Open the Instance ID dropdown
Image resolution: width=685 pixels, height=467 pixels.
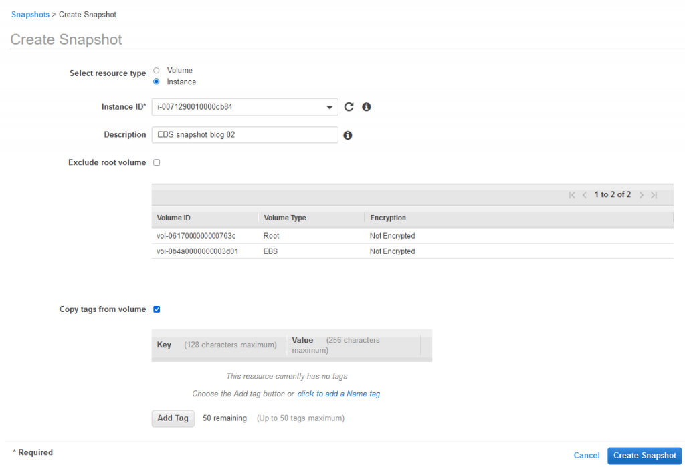(328, 106)
